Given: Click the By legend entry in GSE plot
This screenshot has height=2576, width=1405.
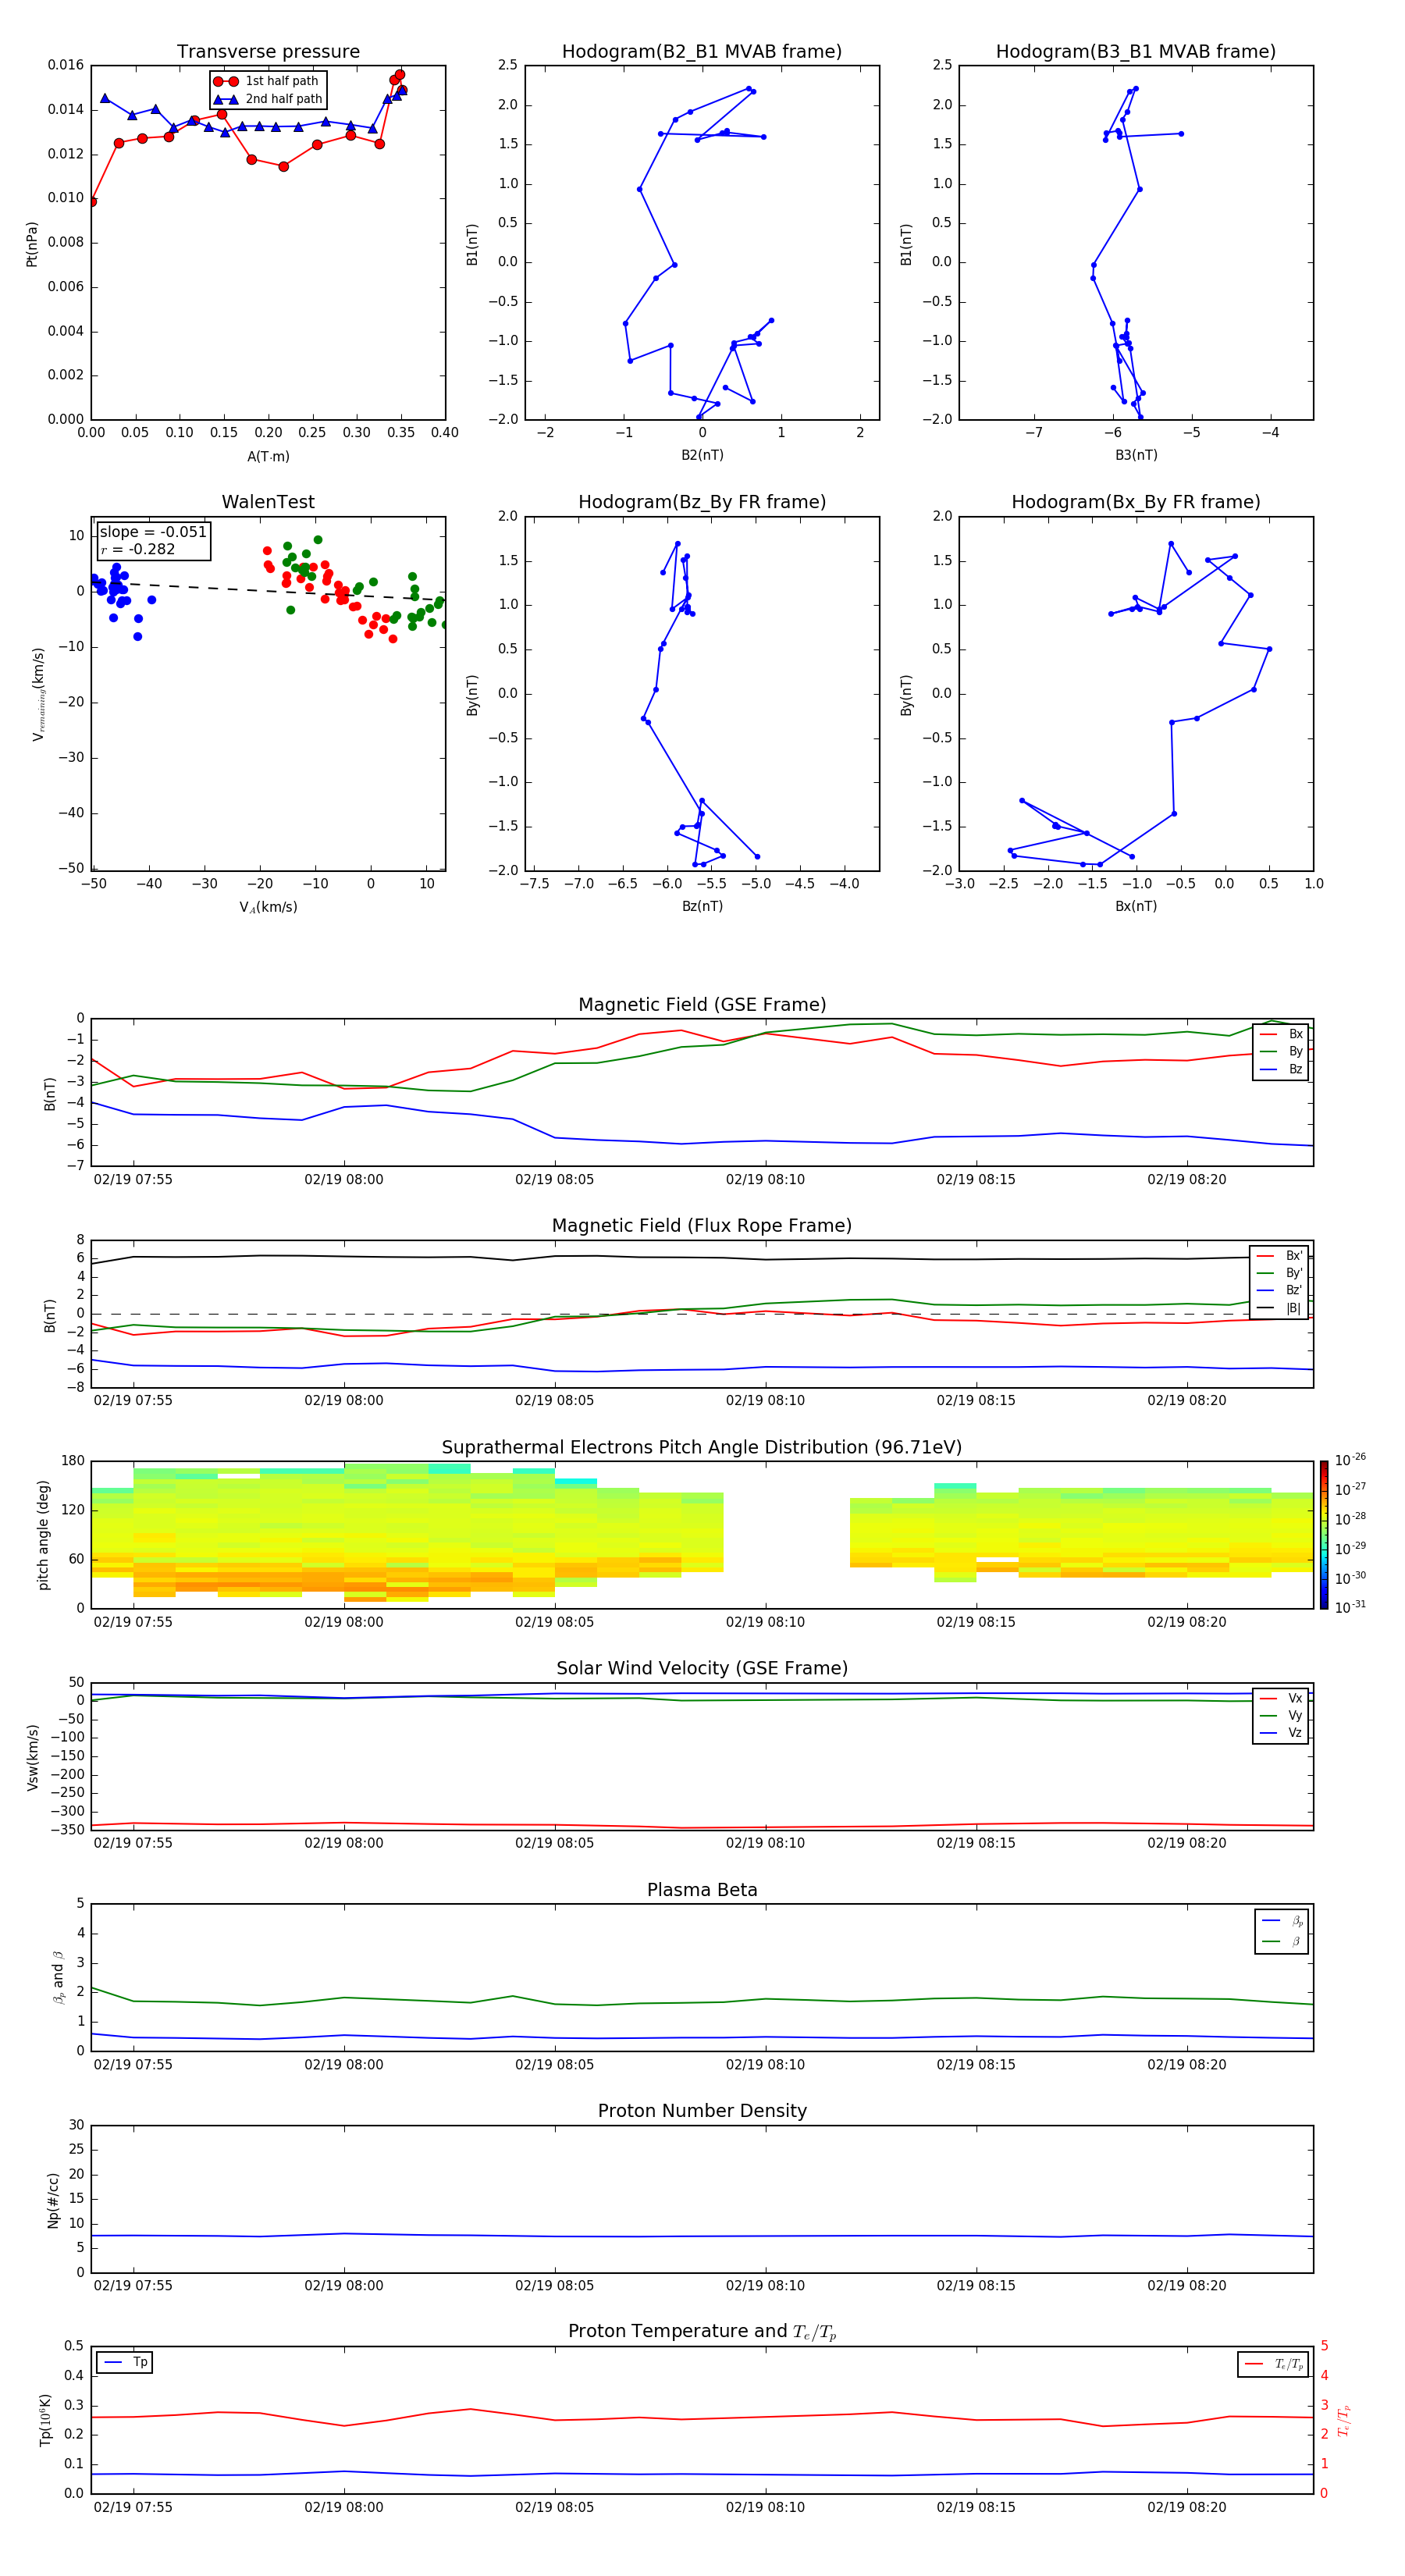Looking at the screenshot, I should (x=1281, y=1051).
